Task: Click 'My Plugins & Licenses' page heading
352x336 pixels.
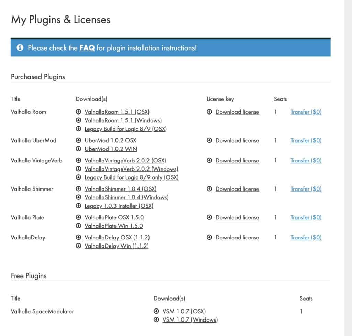Action: 61,20
